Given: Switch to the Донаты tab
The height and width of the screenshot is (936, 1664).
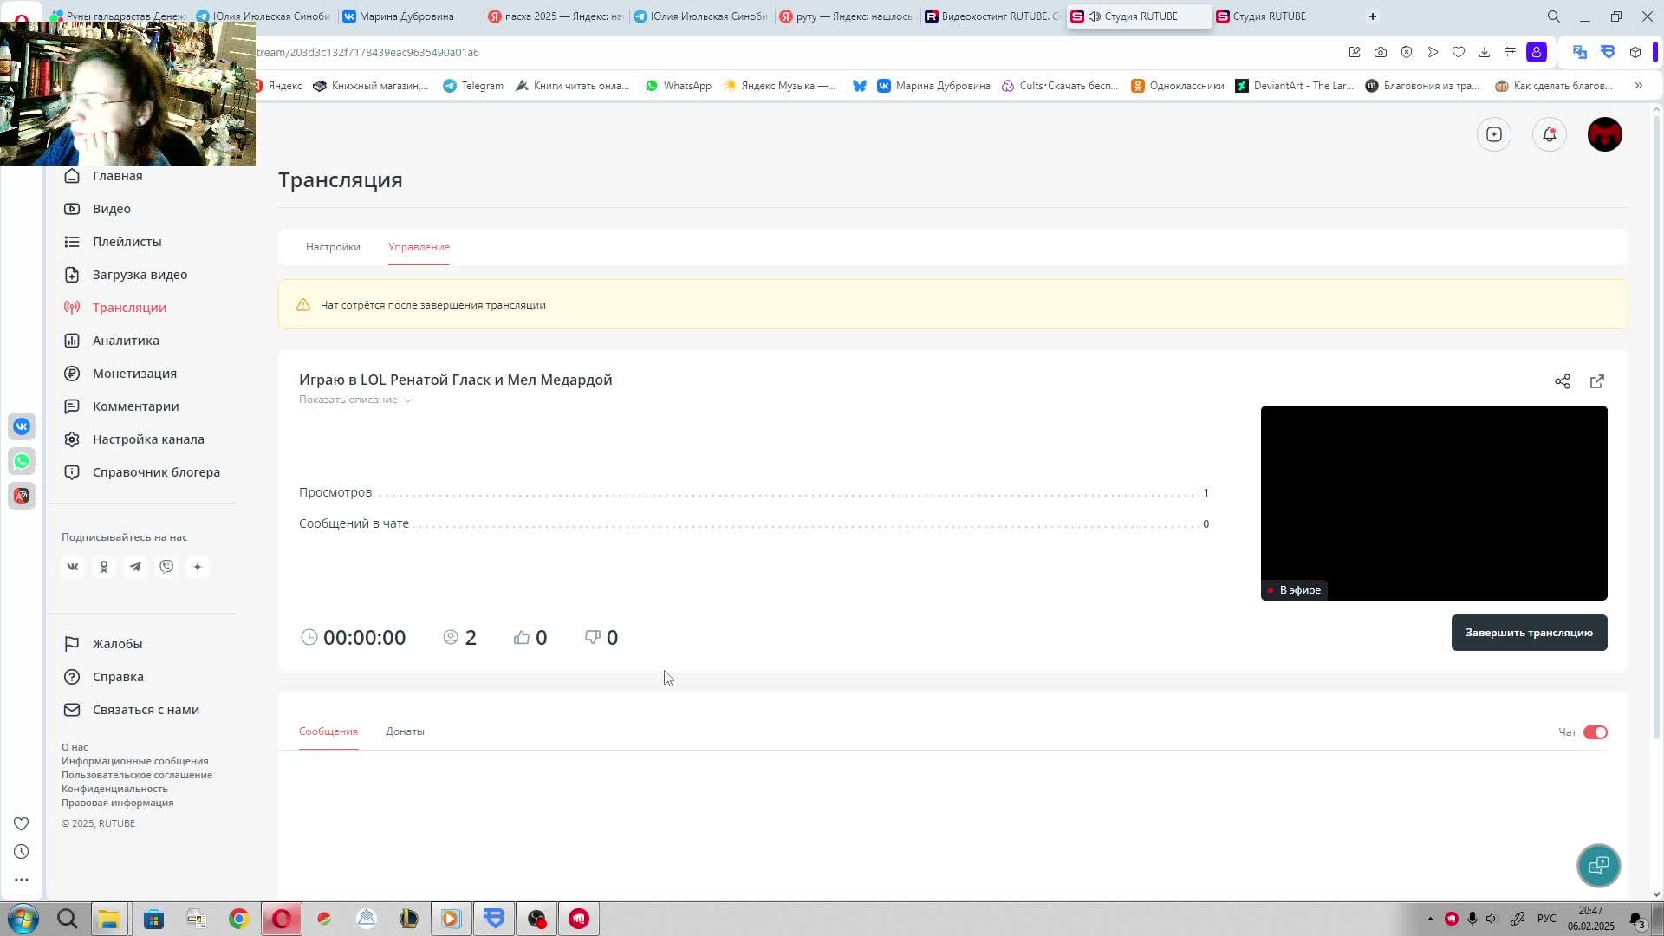Looking at the screenshot, I should coord(405,731).
